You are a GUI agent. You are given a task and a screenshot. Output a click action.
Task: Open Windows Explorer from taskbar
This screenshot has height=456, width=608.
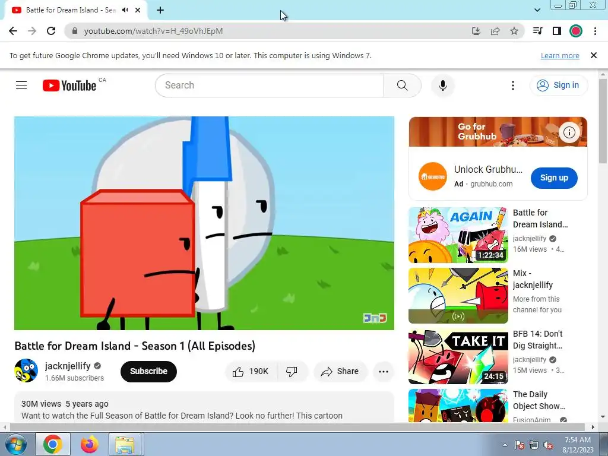(125, 444)
